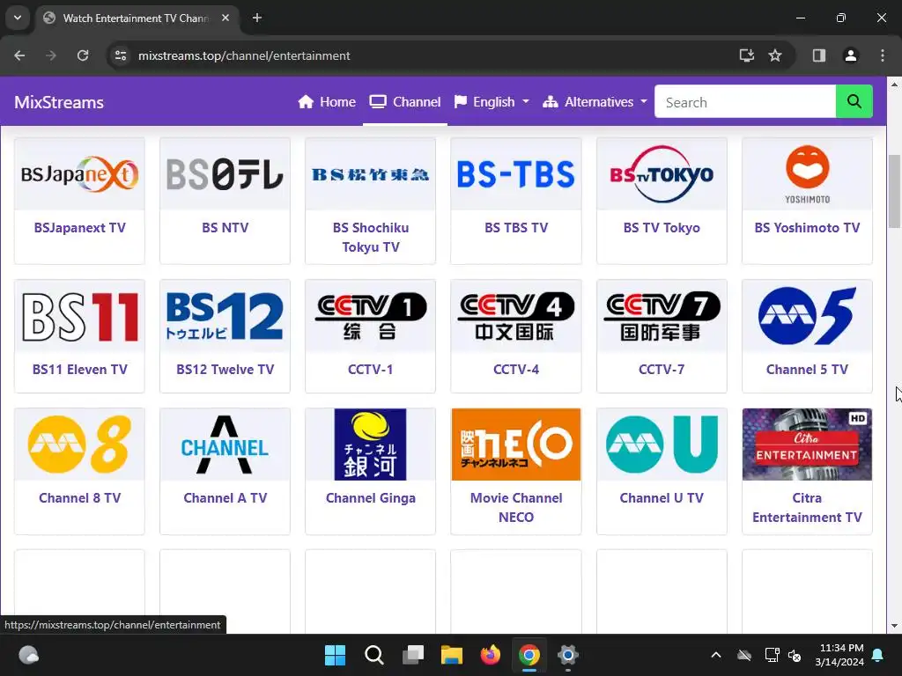Open the BS NTV channel logo
Screen dimensions: 902x676
click(225, 173)
